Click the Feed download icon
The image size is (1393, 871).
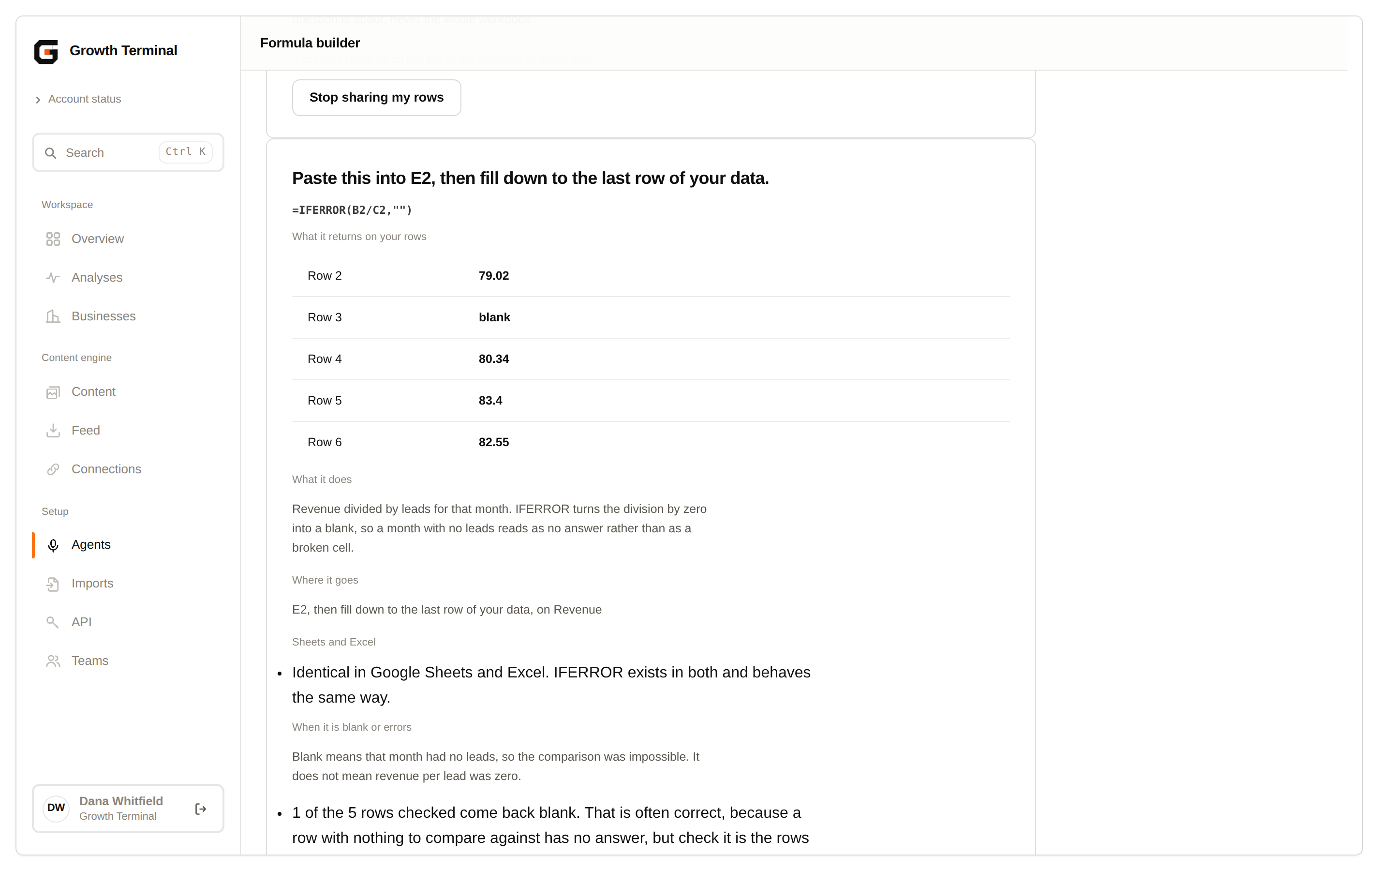pyautogui.click(x=53, y=431)
